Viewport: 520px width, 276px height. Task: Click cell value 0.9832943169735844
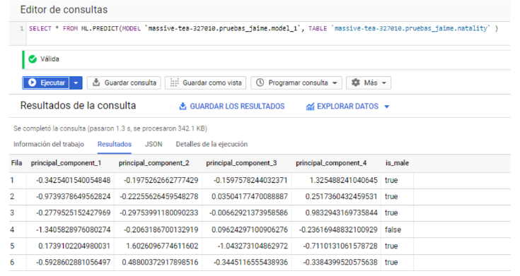pyautogui.click(x=341, y=212)
